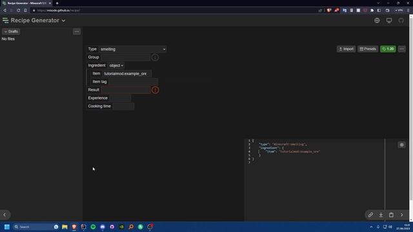
Task: Collapse output panel with right chevron
Action: pos(401,215)
